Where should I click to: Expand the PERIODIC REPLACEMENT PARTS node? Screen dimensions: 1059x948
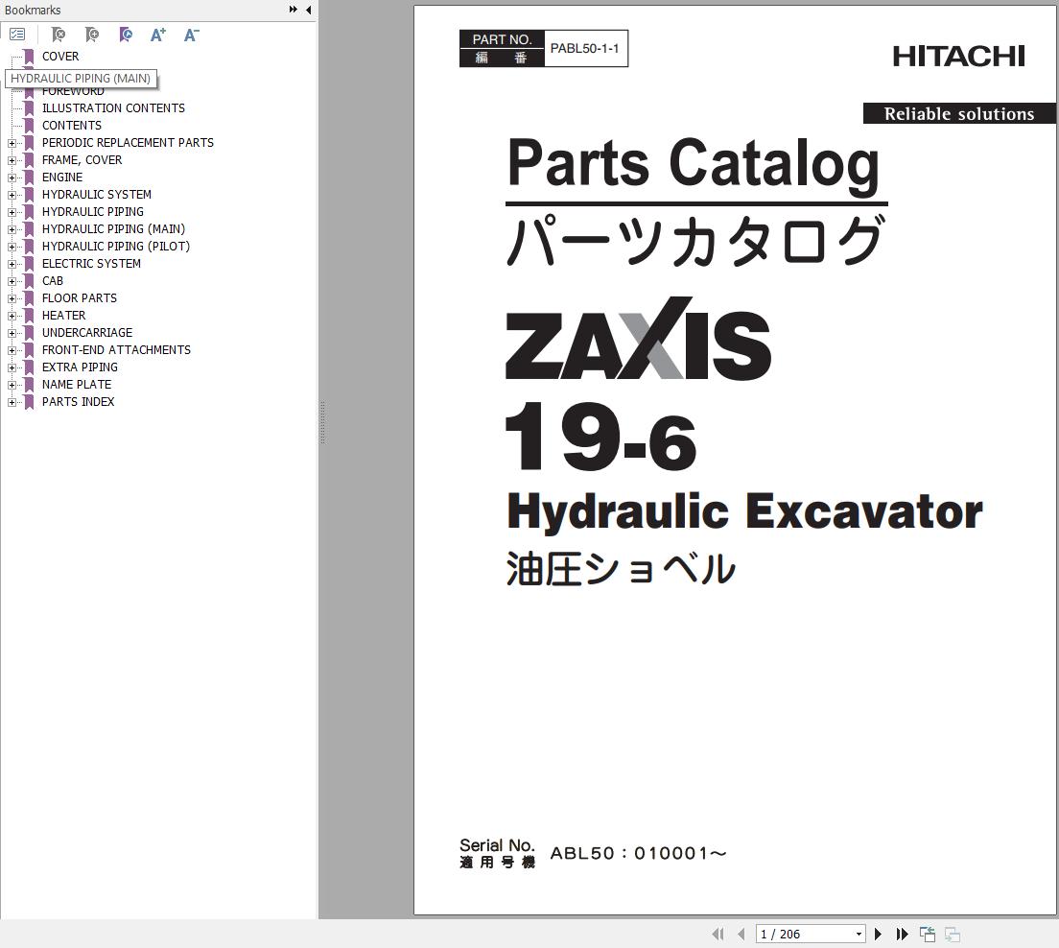point(12,143)
